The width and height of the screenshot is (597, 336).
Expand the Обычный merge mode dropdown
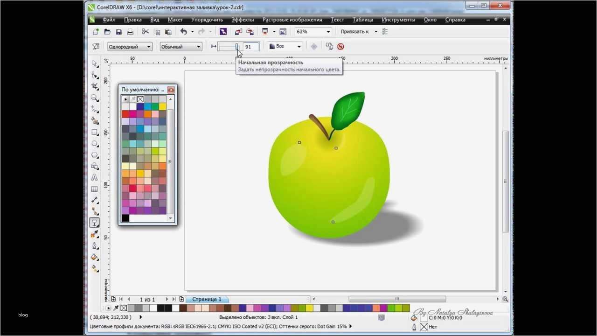(198, 47)
